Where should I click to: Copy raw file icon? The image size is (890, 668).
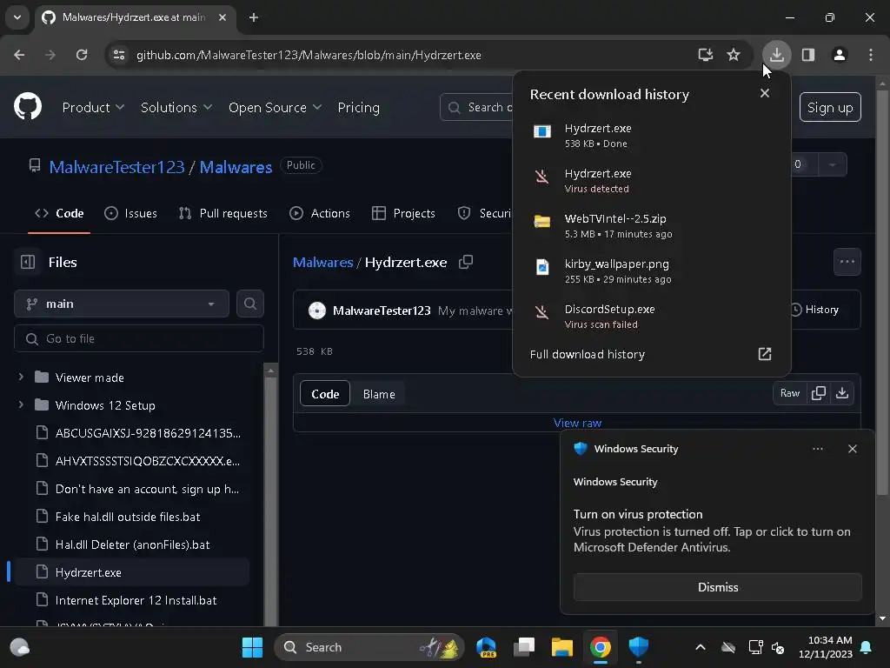pyautogui.click(x=819, y=393)
